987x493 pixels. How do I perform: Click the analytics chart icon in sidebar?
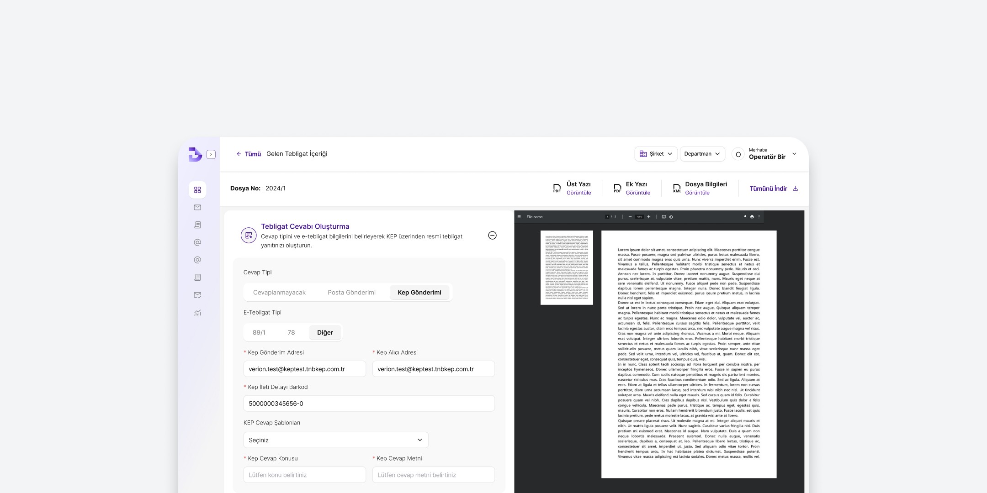pos(197,313)
